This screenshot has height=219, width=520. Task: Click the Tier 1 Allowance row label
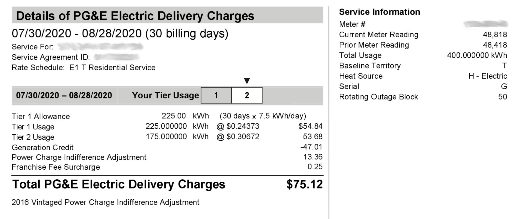pyautogui.click(x=41, y=116)
